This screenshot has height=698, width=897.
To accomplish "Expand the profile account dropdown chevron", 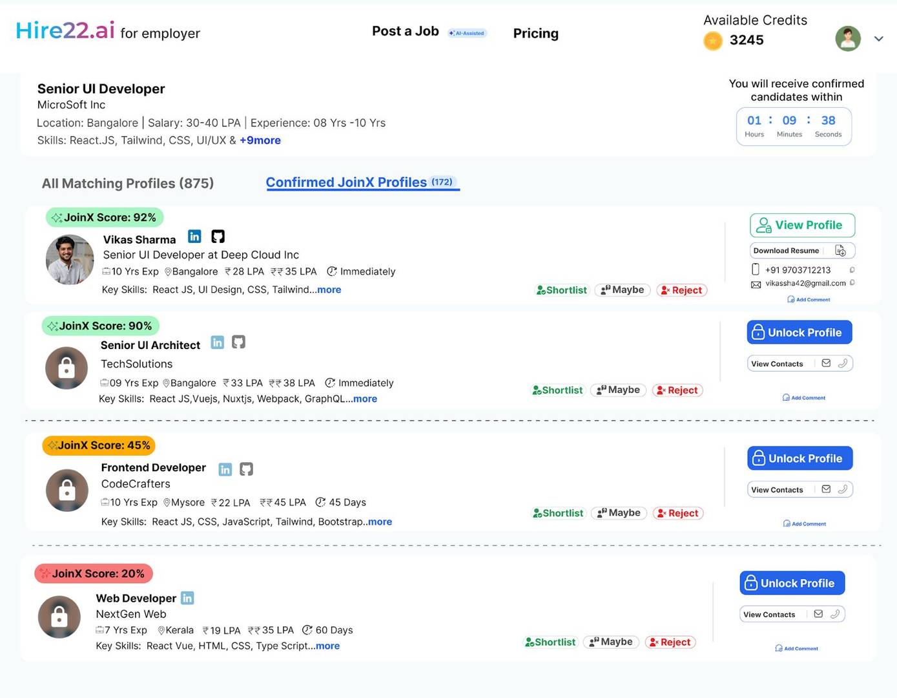I will (879, 39).
